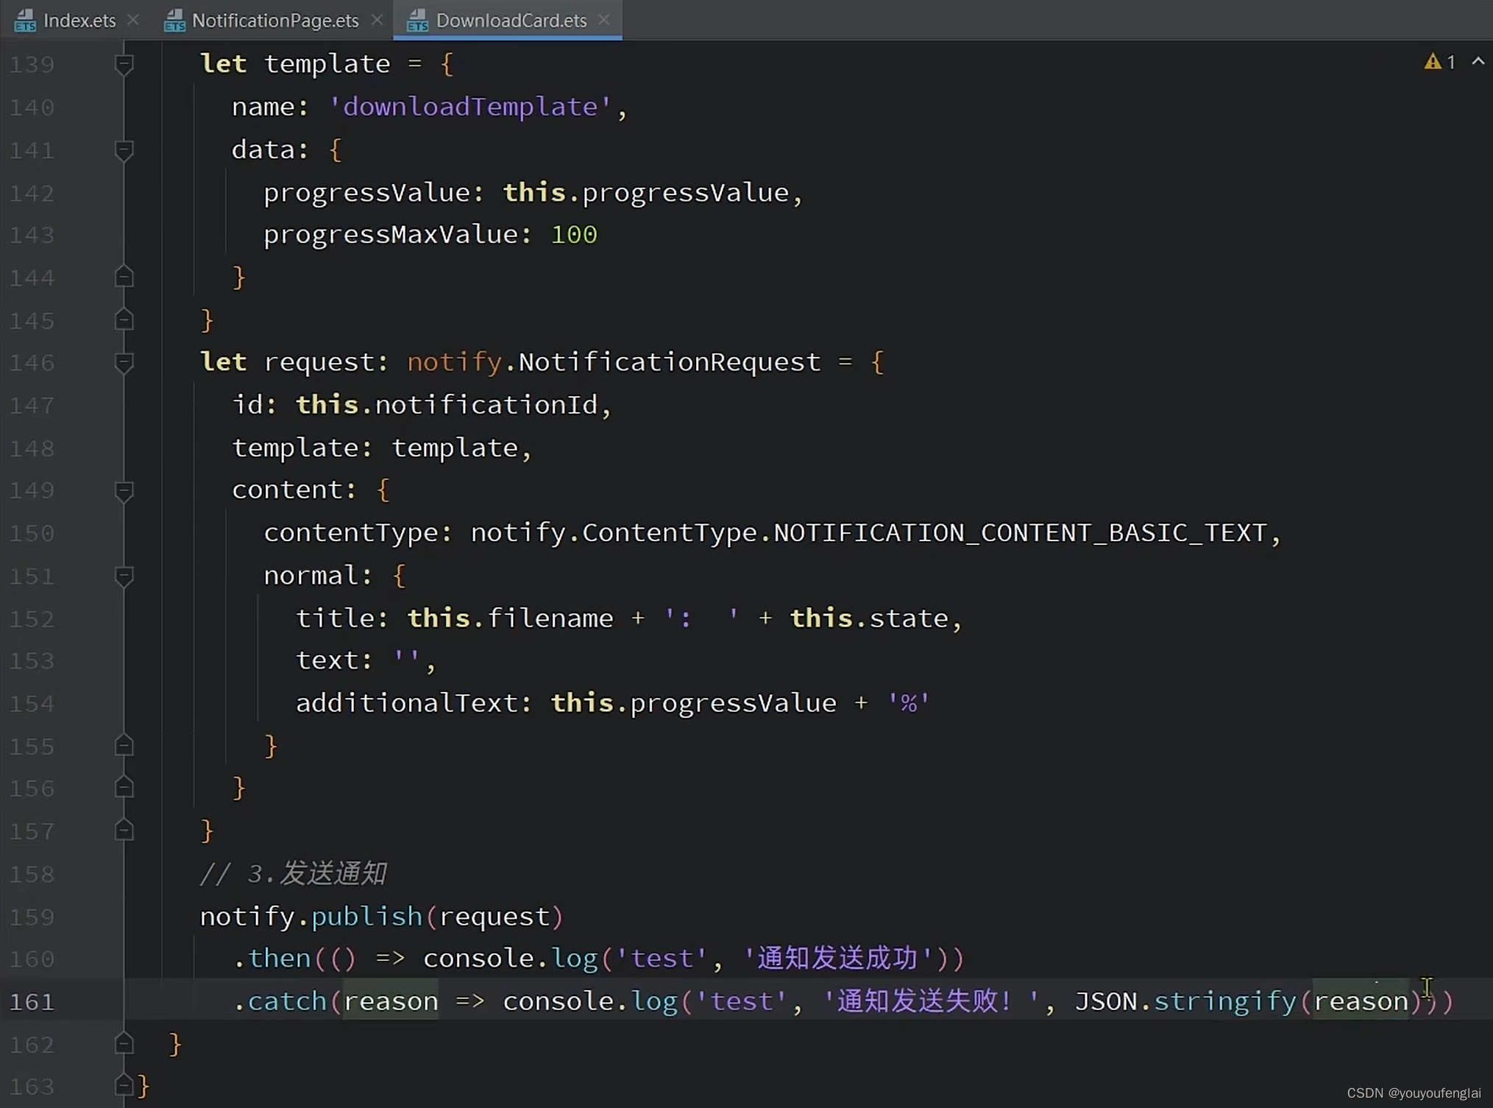Click the ETS file icon on NotificationPage.ets tab
The height and width of the screenshot is (1108, 1493).
pyautogui.click(x=174, y=21)
